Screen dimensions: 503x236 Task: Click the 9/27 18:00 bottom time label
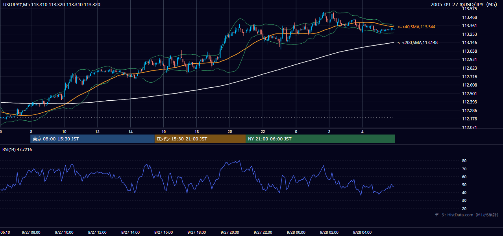pyautogui.click(x=197, y=232)
